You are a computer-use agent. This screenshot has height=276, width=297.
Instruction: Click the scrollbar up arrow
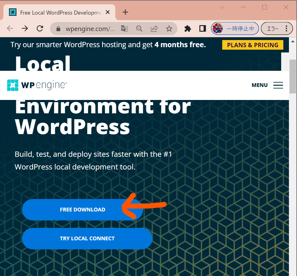click(x=293, y=41)
